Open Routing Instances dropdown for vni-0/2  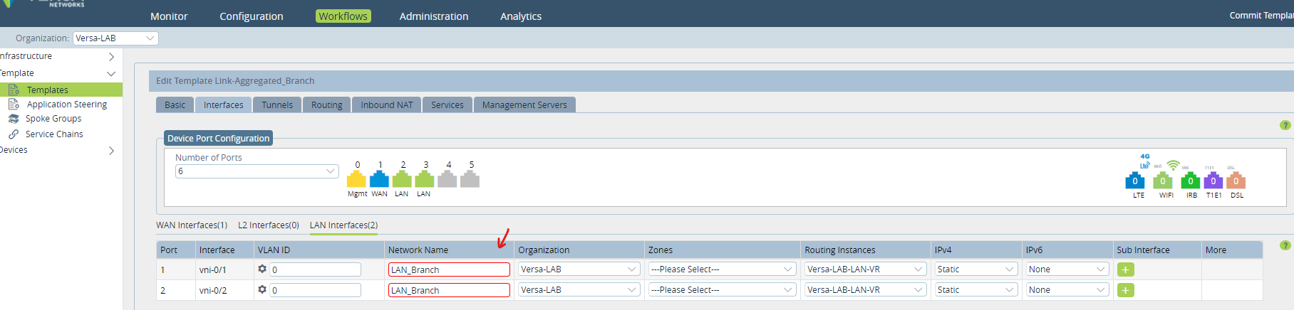(866, 290)
